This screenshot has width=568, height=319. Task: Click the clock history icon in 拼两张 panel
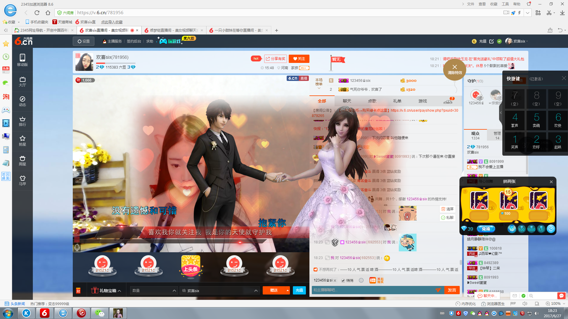click(x=551, y=229)
